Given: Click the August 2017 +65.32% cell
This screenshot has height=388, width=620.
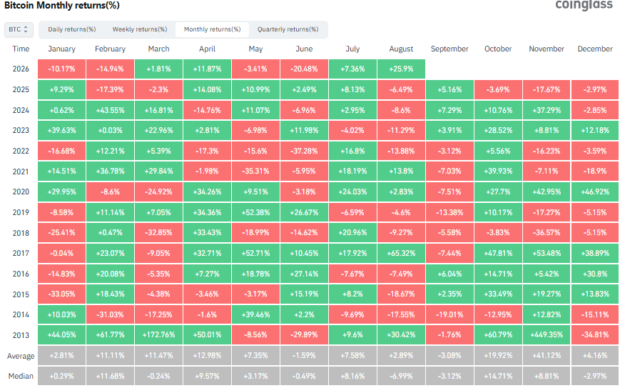Looking at the screenshot, I should coord(402,253).
